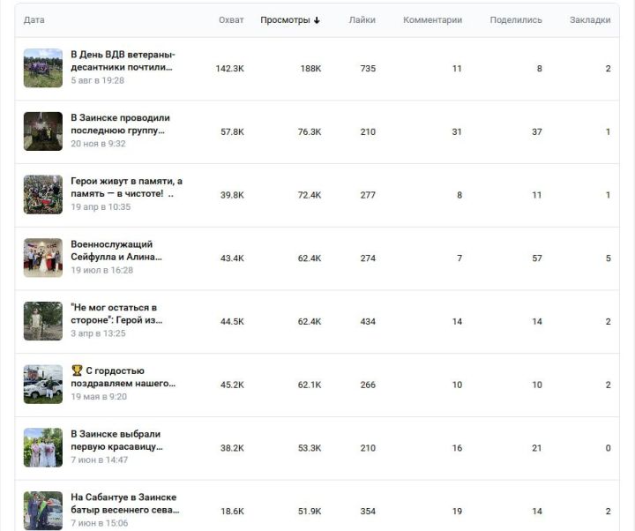Screen dimensions: 635x531
Task: Open post titled На Сабантуе в Заинске
Action: 124,503
